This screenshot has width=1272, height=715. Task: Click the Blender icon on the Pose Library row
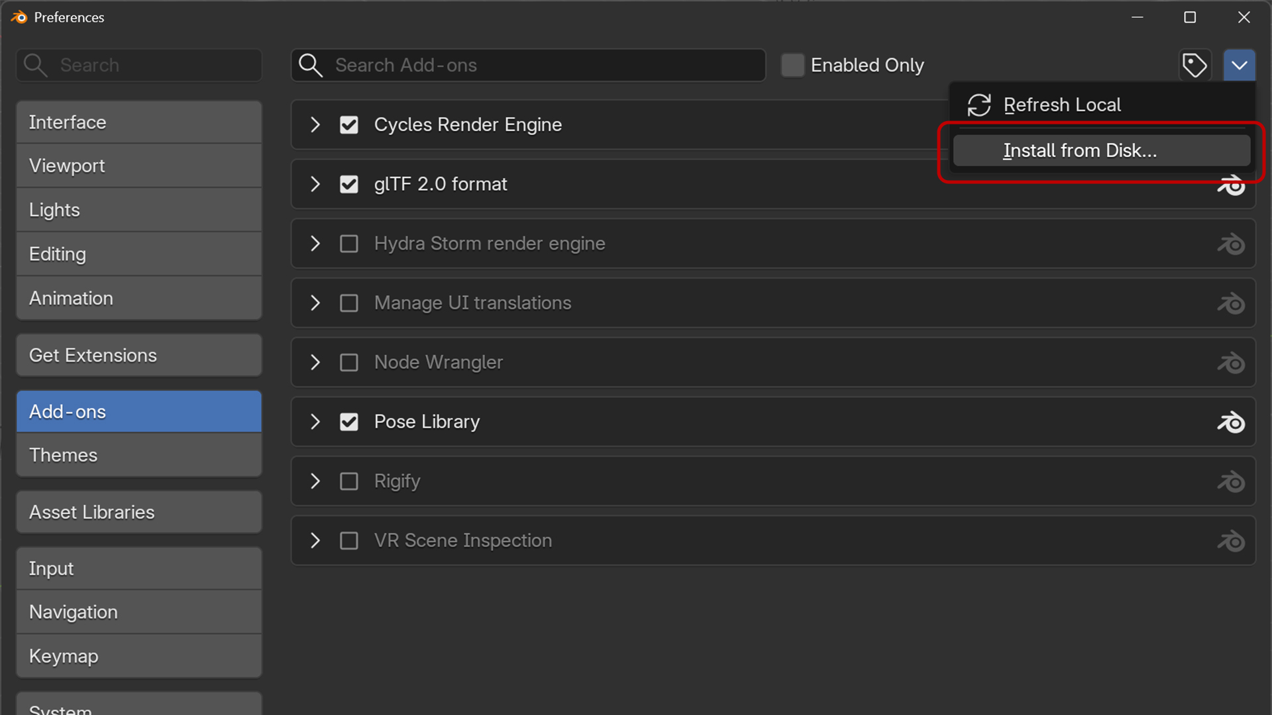point(1231,422)
